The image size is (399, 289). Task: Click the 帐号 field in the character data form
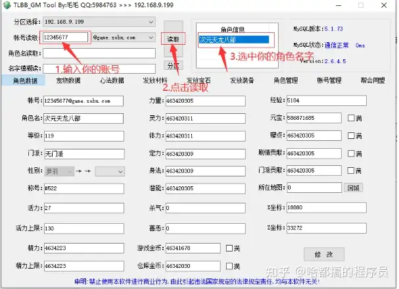83,101
